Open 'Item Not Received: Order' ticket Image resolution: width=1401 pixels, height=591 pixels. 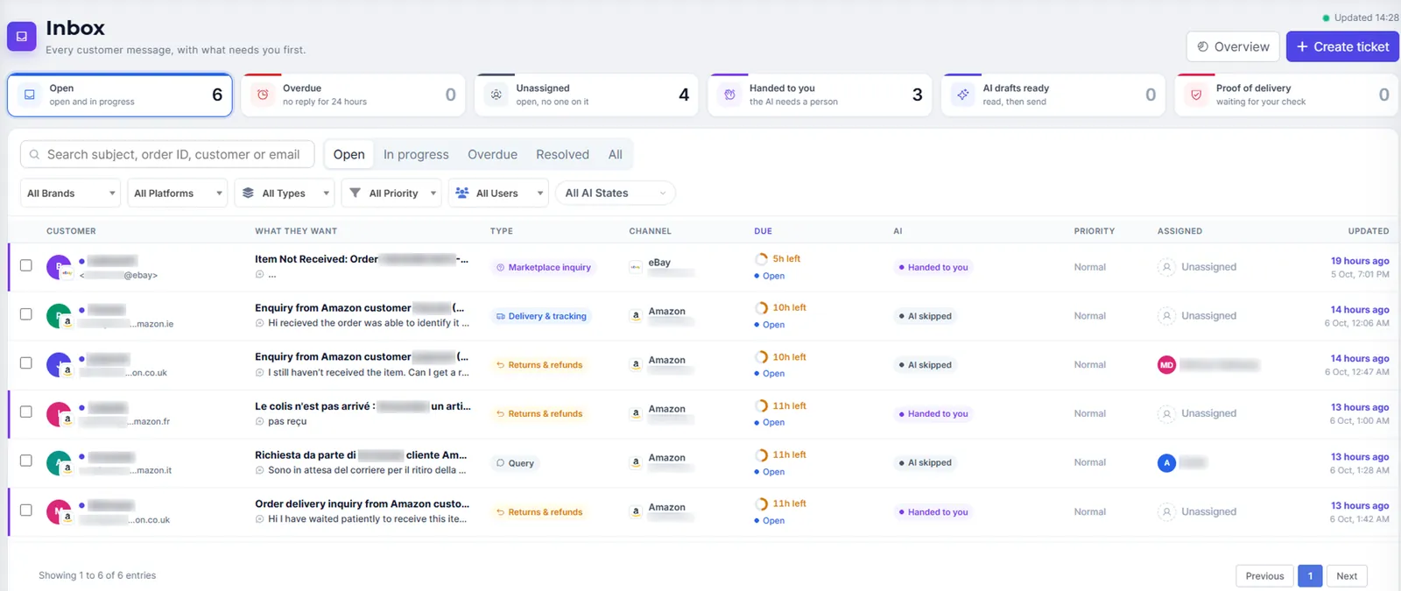point(362,259)
